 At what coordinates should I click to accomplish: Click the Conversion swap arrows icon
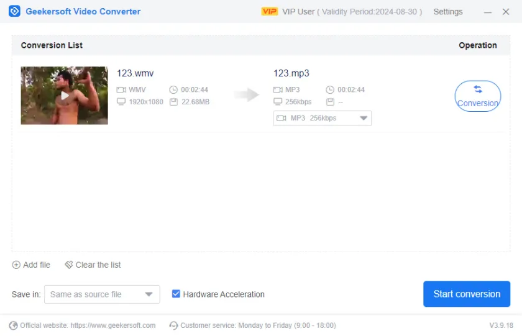477,89
